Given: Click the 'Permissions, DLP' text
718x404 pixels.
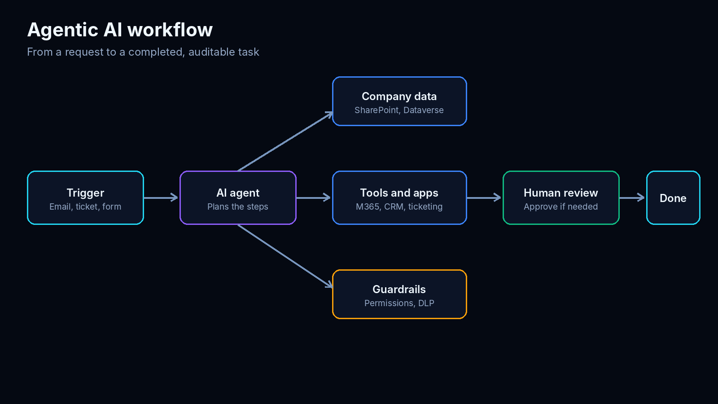Looking at the screenshot, I should point(399,303).
